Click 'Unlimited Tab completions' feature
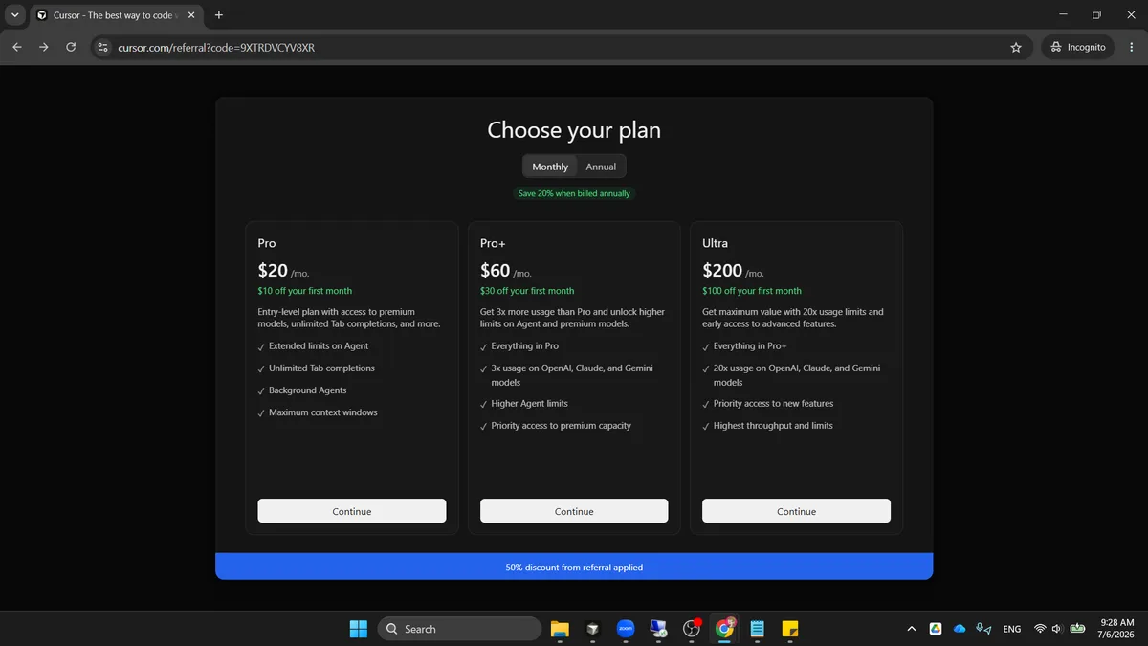 point(321,368)
